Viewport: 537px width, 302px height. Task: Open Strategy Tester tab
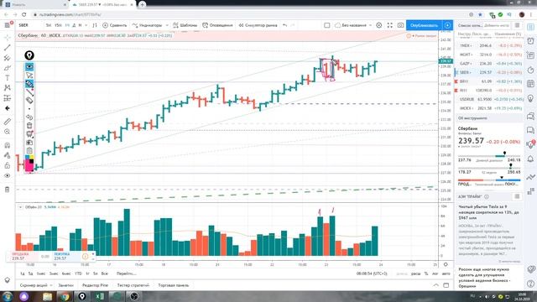[x=133, y=285]
